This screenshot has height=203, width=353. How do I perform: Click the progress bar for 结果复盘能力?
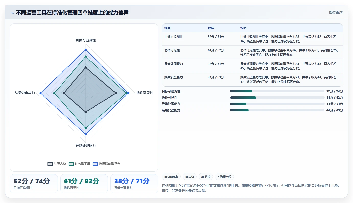point(277,110)
